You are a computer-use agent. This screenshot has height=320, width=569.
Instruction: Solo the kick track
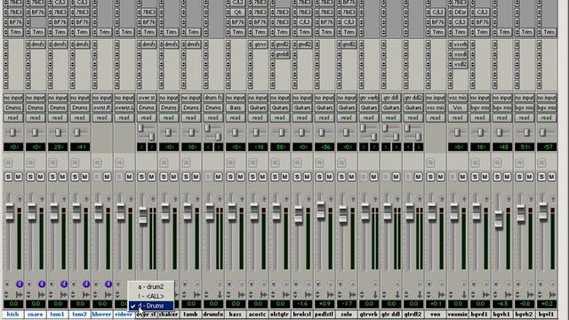click(8, 177)
